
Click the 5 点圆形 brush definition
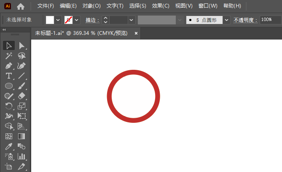coord(204,20)
